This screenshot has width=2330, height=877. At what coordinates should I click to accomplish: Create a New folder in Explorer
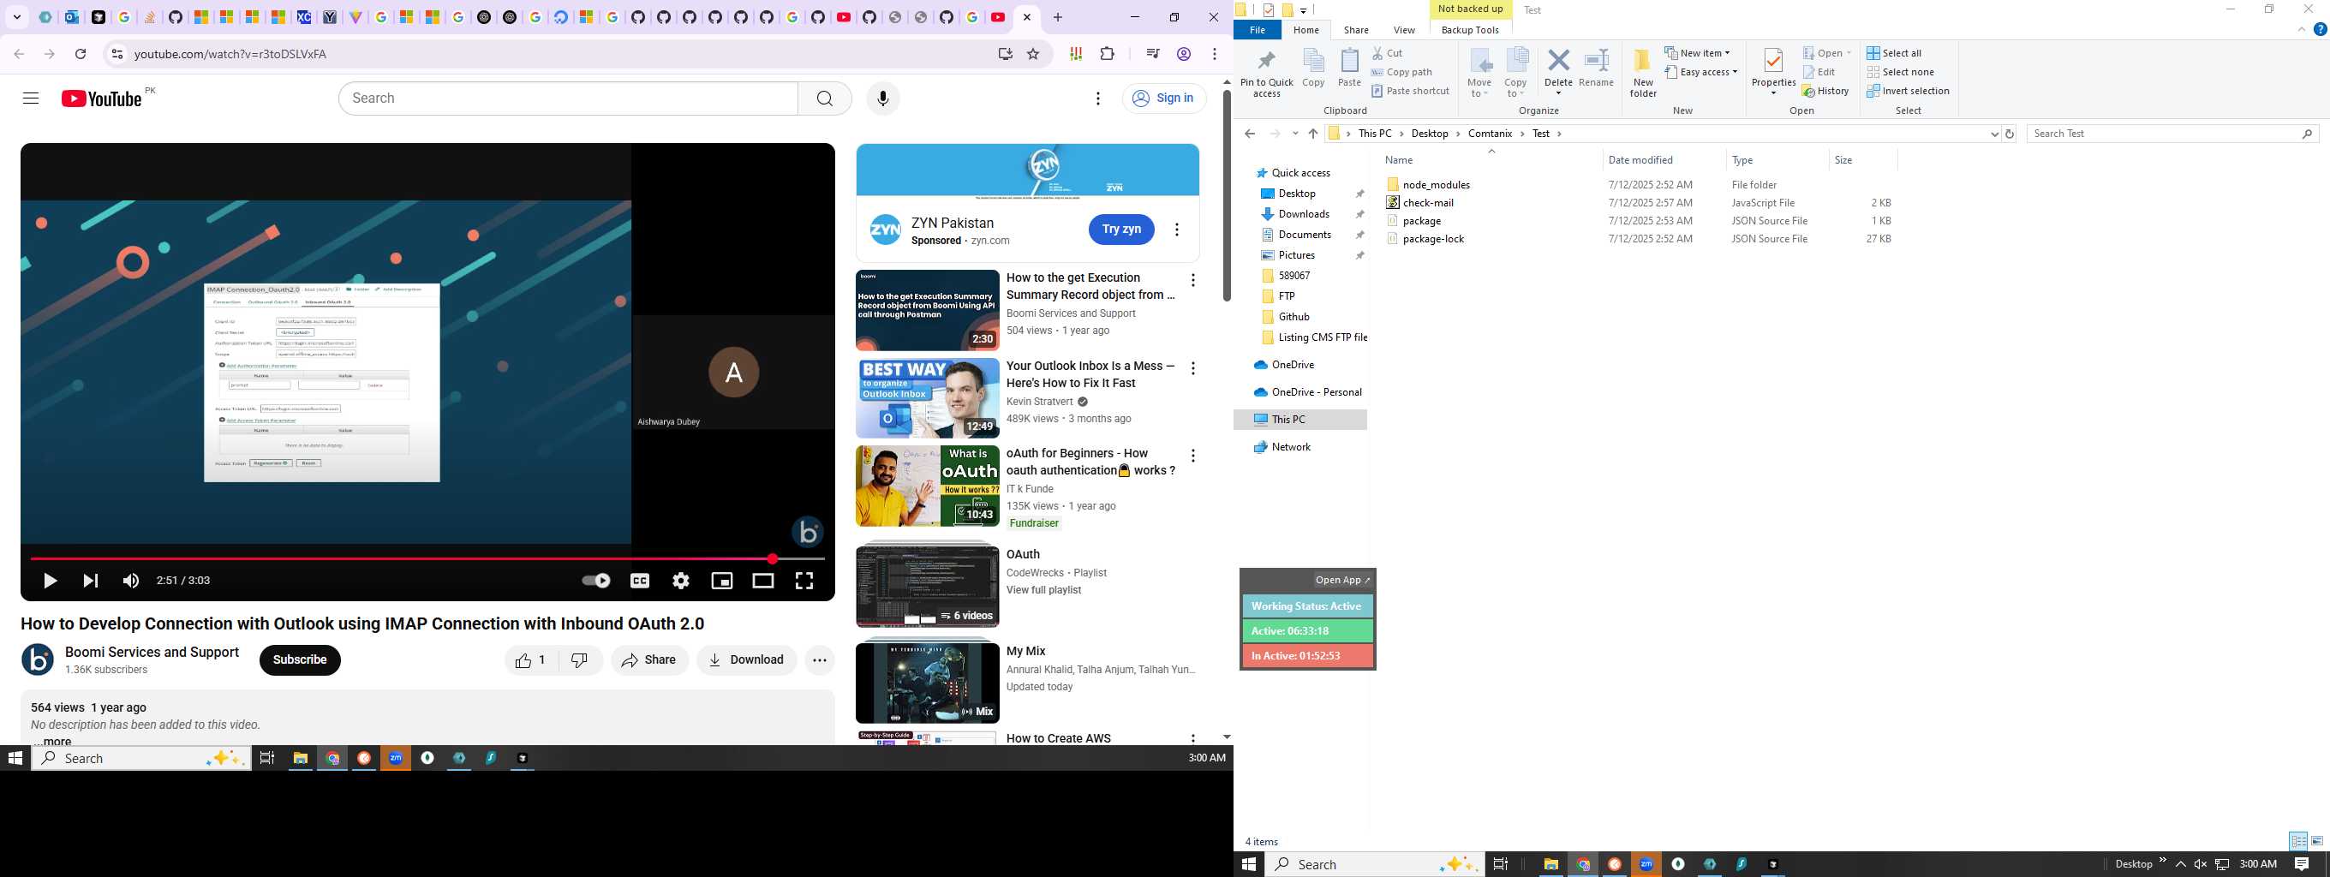1643,72
